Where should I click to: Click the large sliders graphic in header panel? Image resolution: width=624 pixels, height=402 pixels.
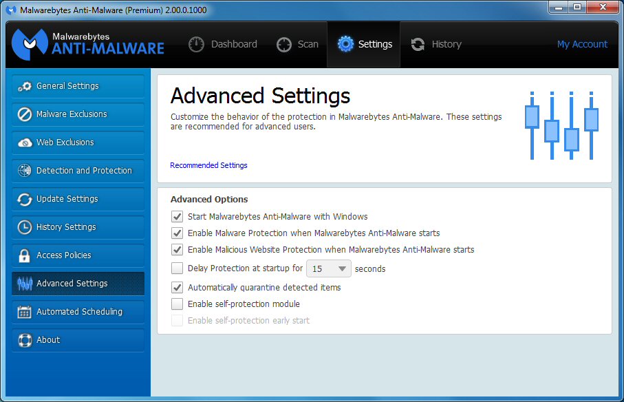tap(561, 125)
